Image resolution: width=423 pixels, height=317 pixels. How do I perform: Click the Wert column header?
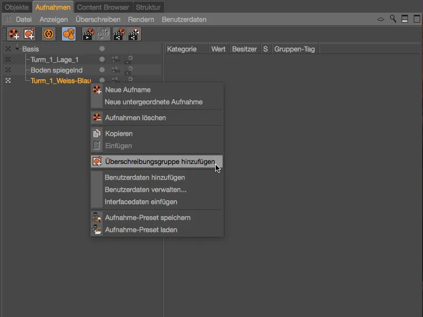click(219, 49)
